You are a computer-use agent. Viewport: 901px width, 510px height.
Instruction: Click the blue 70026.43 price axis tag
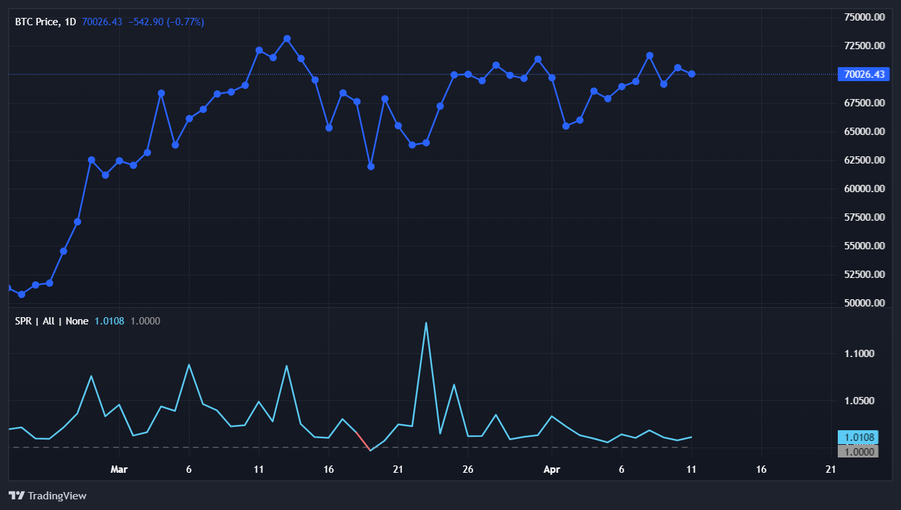point(864,74)
